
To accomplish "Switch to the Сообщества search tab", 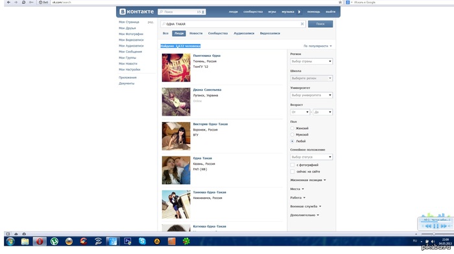I will tap(218, 34).
